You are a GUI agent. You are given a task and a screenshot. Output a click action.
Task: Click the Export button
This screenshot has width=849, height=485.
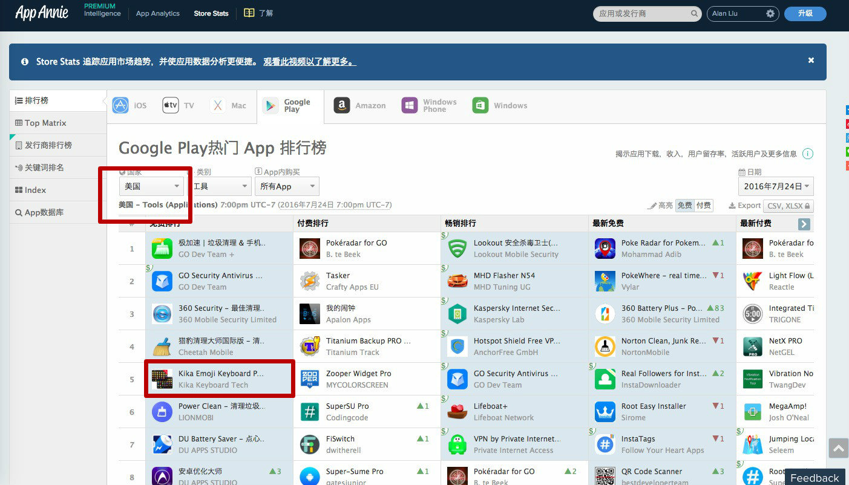745,206
